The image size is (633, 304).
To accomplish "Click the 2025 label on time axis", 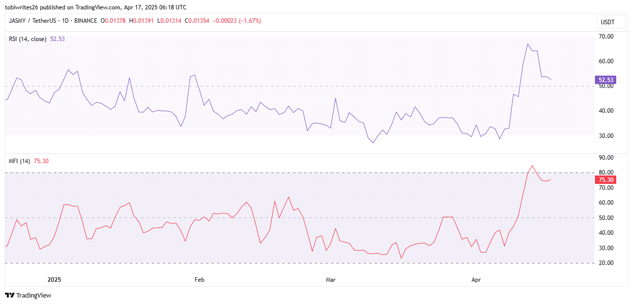I will (54, 280).
